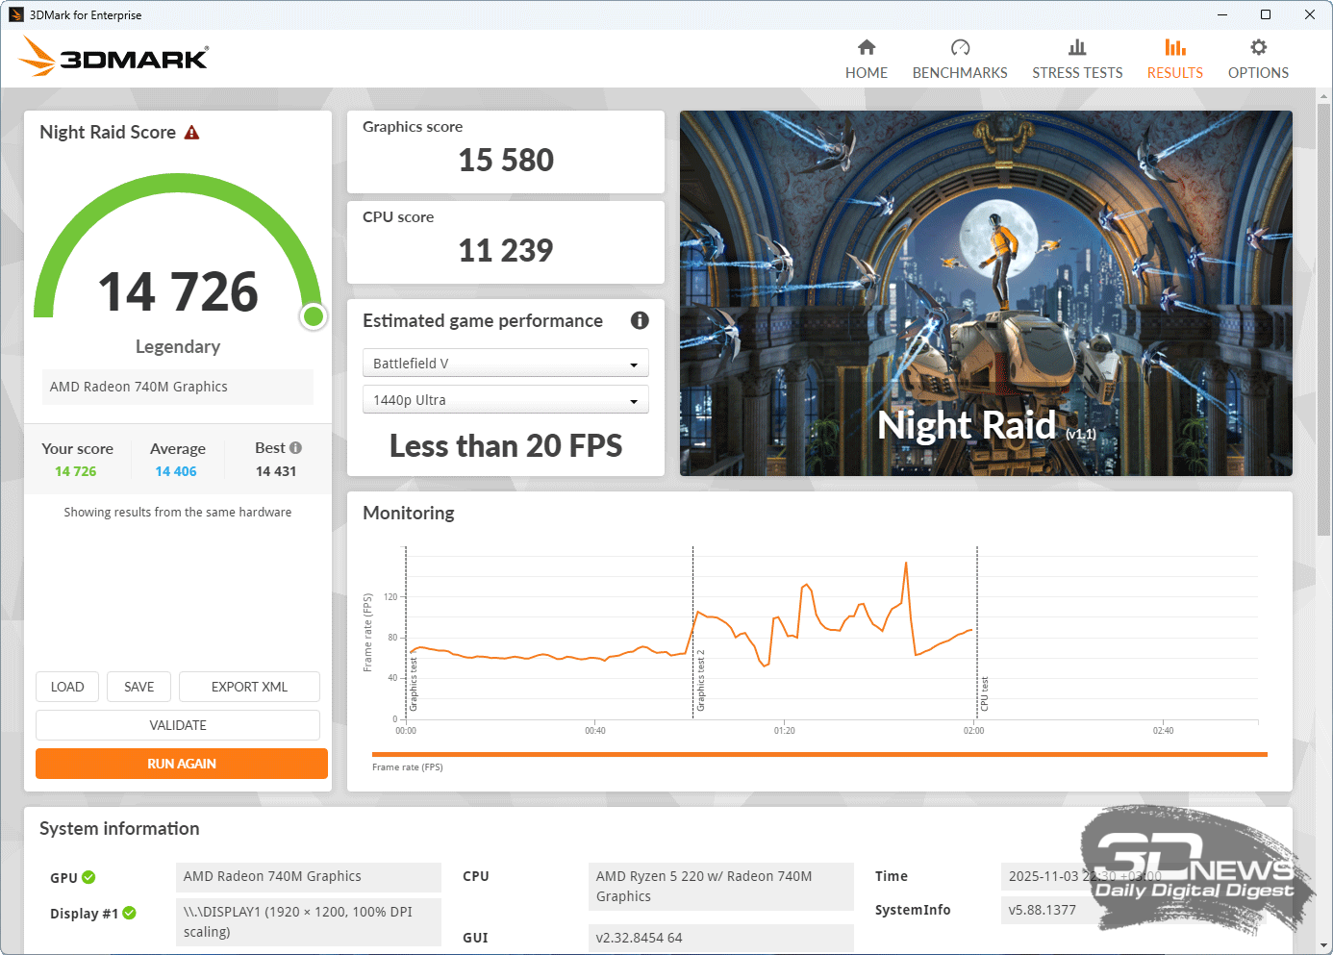The width and height of the screenshot is (1333, 955).
Task: Click the Results bar chart icon
Action: click(x=1174, y=47)
